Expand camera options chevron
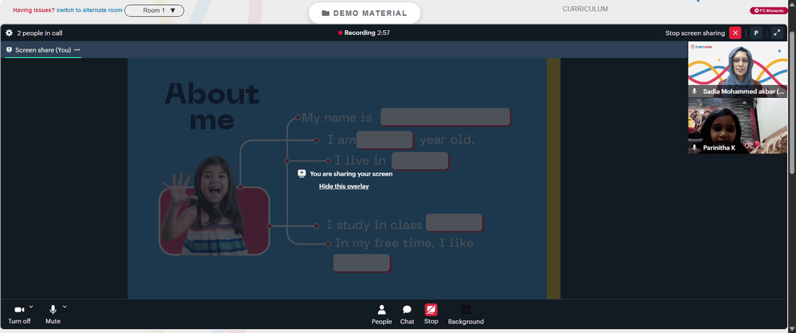This screenshot has height=333, width=796. pyautogui.click(x=31, y=307)
